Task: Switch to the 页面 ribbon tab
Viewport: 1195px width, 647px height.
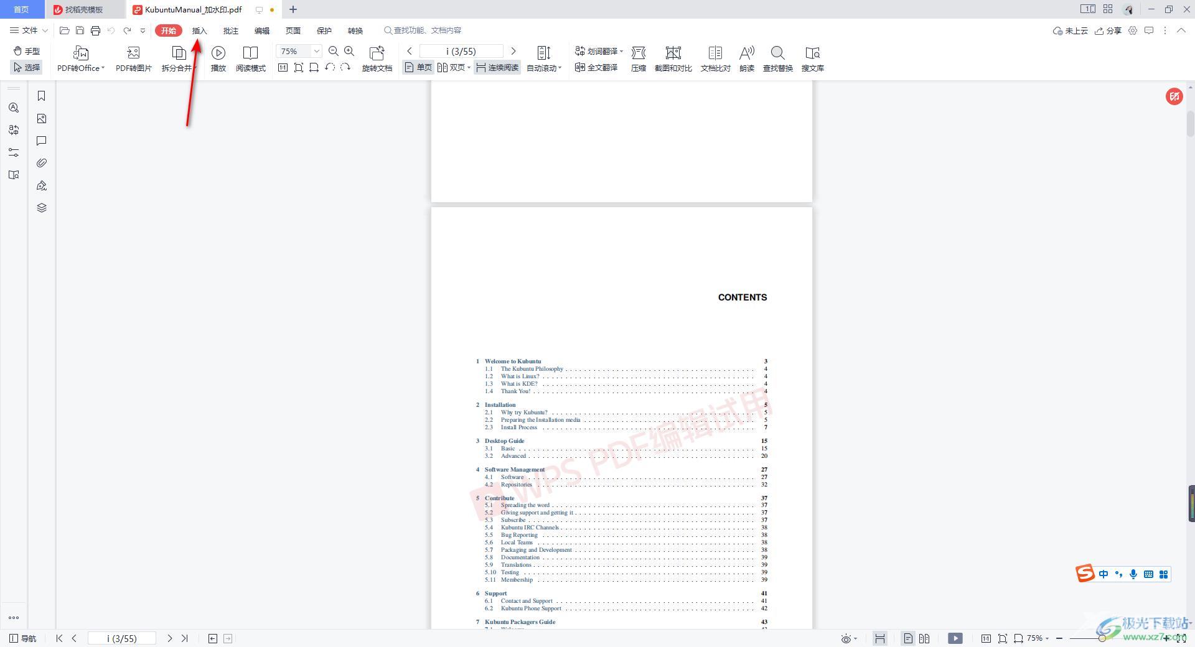Action: pos(293,30)
